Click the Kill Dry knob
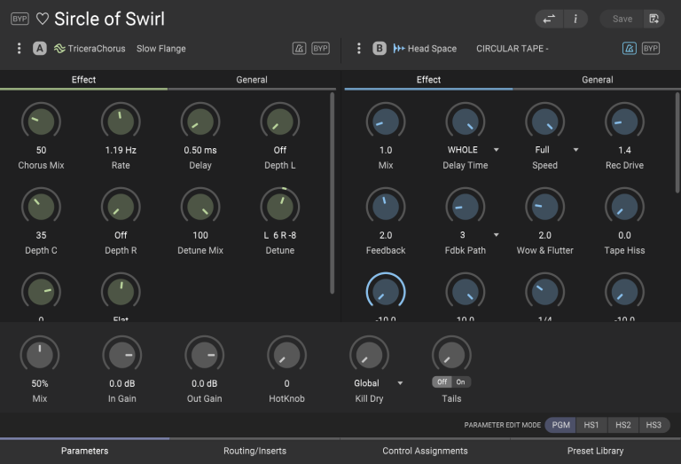The height and width of the screenshot is (464, 681). [369, 355]
